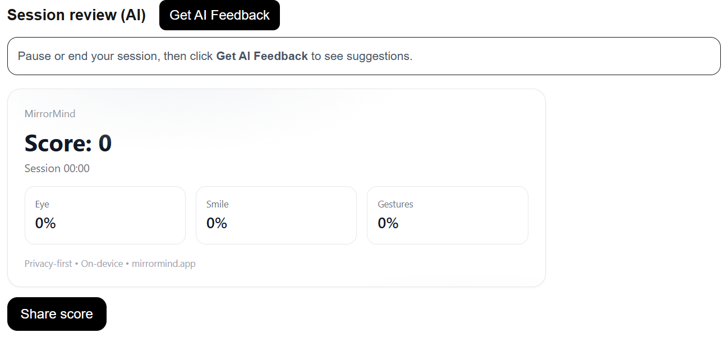The height and width of the screenshot is (337, 727).
Task: Click the Share score button
Action: coord(57,314)
